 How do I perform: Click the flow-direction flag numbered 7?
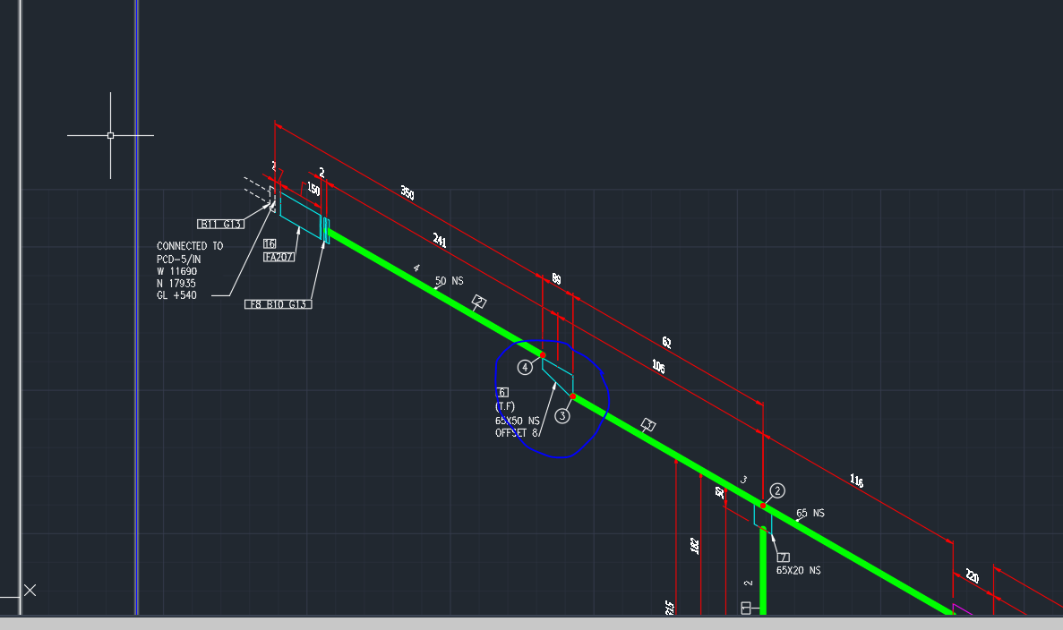tap(647, 423)
